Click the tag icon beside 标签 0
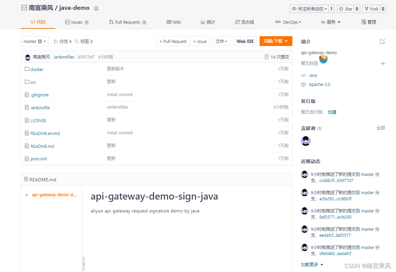This screenshot has width=396, height=272. click(77, 41)
